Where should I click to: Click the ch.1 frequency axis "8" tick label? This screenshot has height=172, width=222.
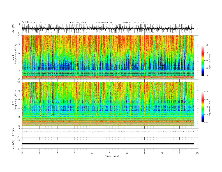pos(20,44)
